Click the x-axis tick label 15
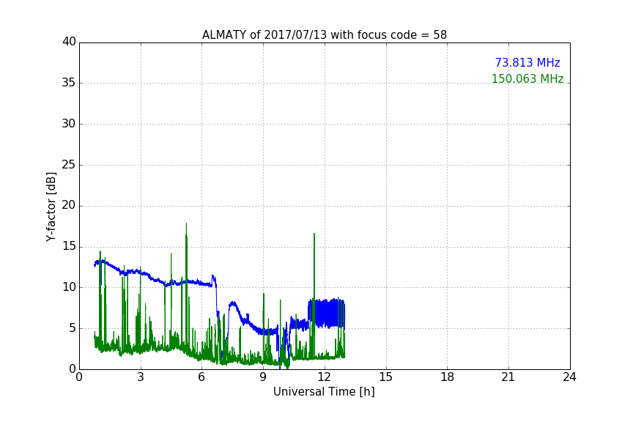 (386, 377)
